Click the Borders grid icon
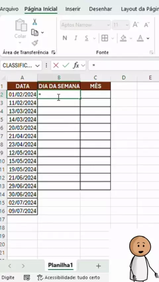Image resolution: width=159 pixels, height=282 pixels. click(x=105, y=38)
